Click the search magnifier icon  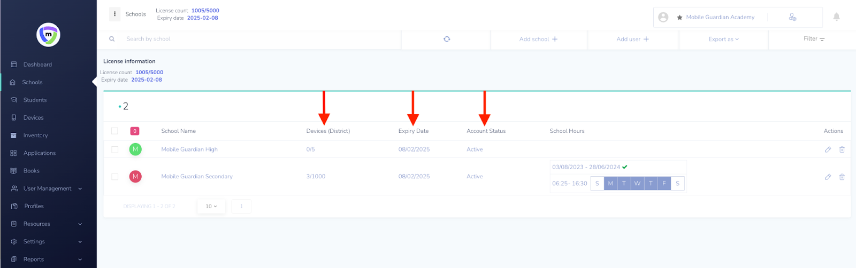click(112, 39)
